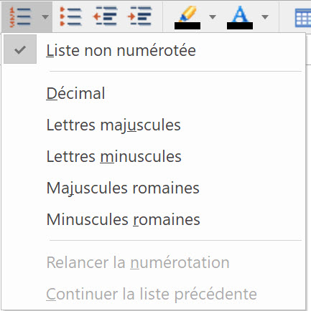
Task: Toggle the checkmark beside Liste non numérotée
Action: click(x=20, y=49)
